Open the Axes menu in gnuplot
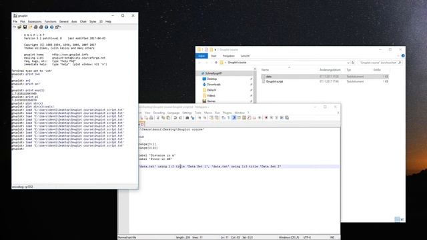This screenshot has height=240, width=427. pos(74,21)
